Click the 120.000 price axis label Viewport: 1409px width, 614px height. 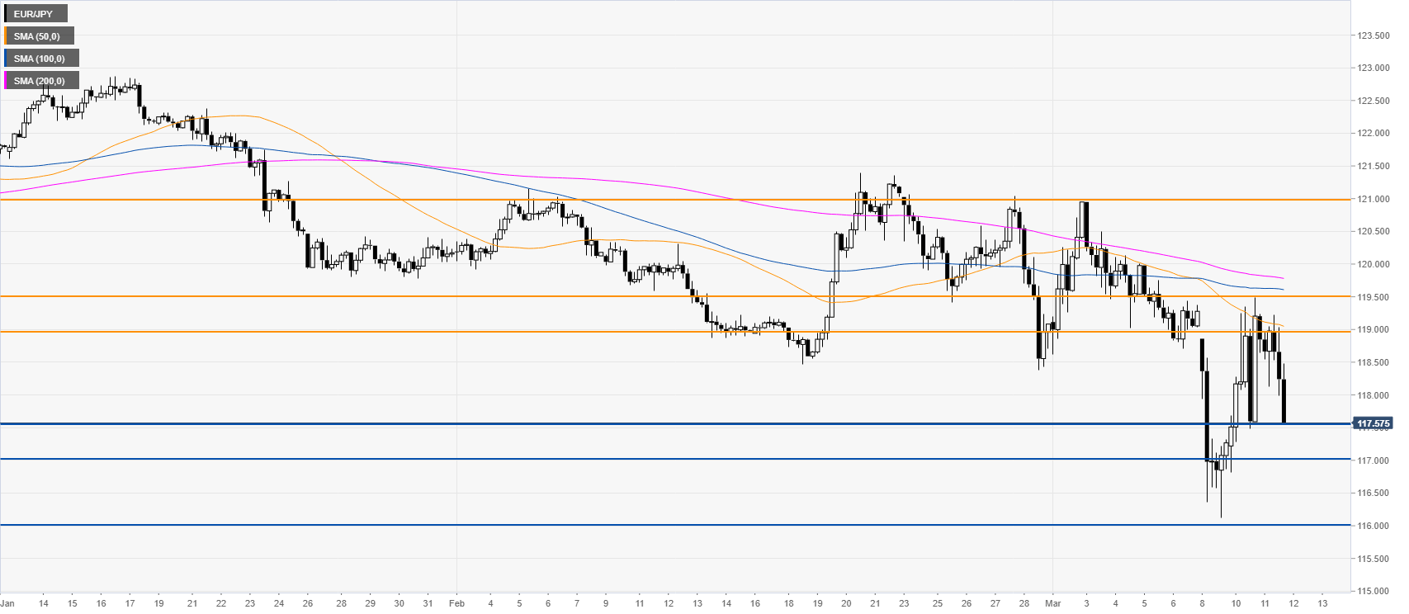click(1374, 265)
